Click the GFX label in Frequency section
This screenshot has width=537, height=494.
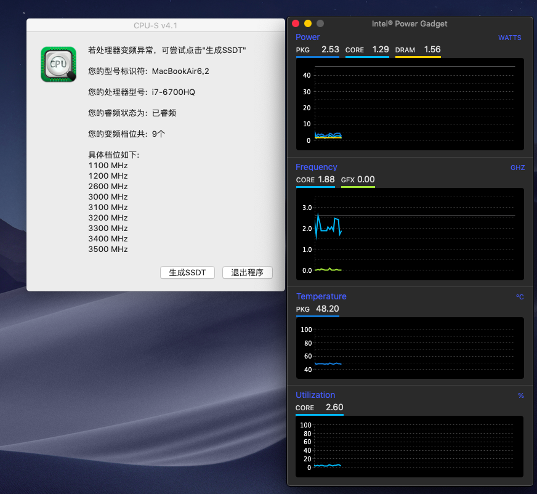pos(347,180)
